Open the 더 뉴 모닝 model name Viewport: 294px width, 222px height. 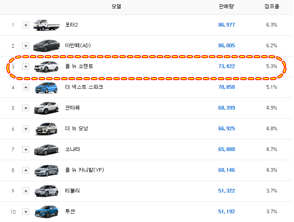pyautogui.click(x=76, y=129)
